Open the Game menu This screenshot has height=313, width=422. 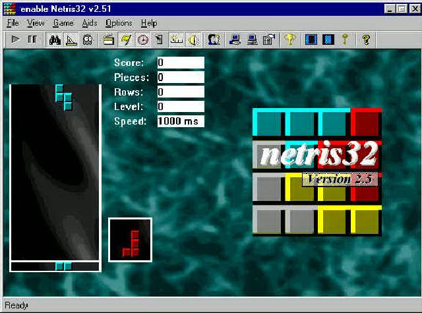tap(63, 23)
